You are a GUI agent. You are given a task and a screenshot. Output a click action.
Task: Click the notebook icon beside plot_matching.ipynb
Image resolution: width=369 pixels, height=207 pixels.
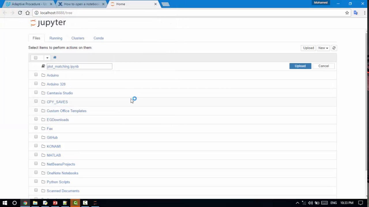coord(43,66)
